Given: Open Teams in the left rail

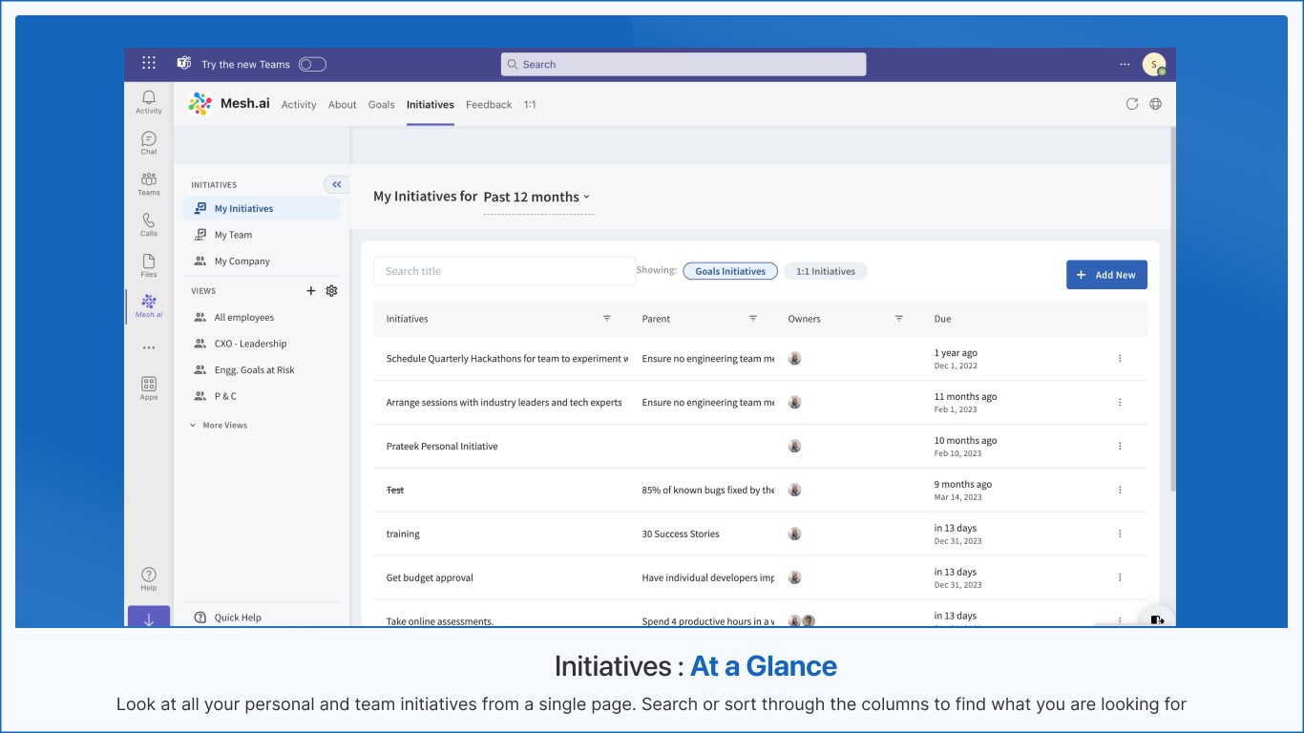Looking at the screenshot, I should click(149, 184).
